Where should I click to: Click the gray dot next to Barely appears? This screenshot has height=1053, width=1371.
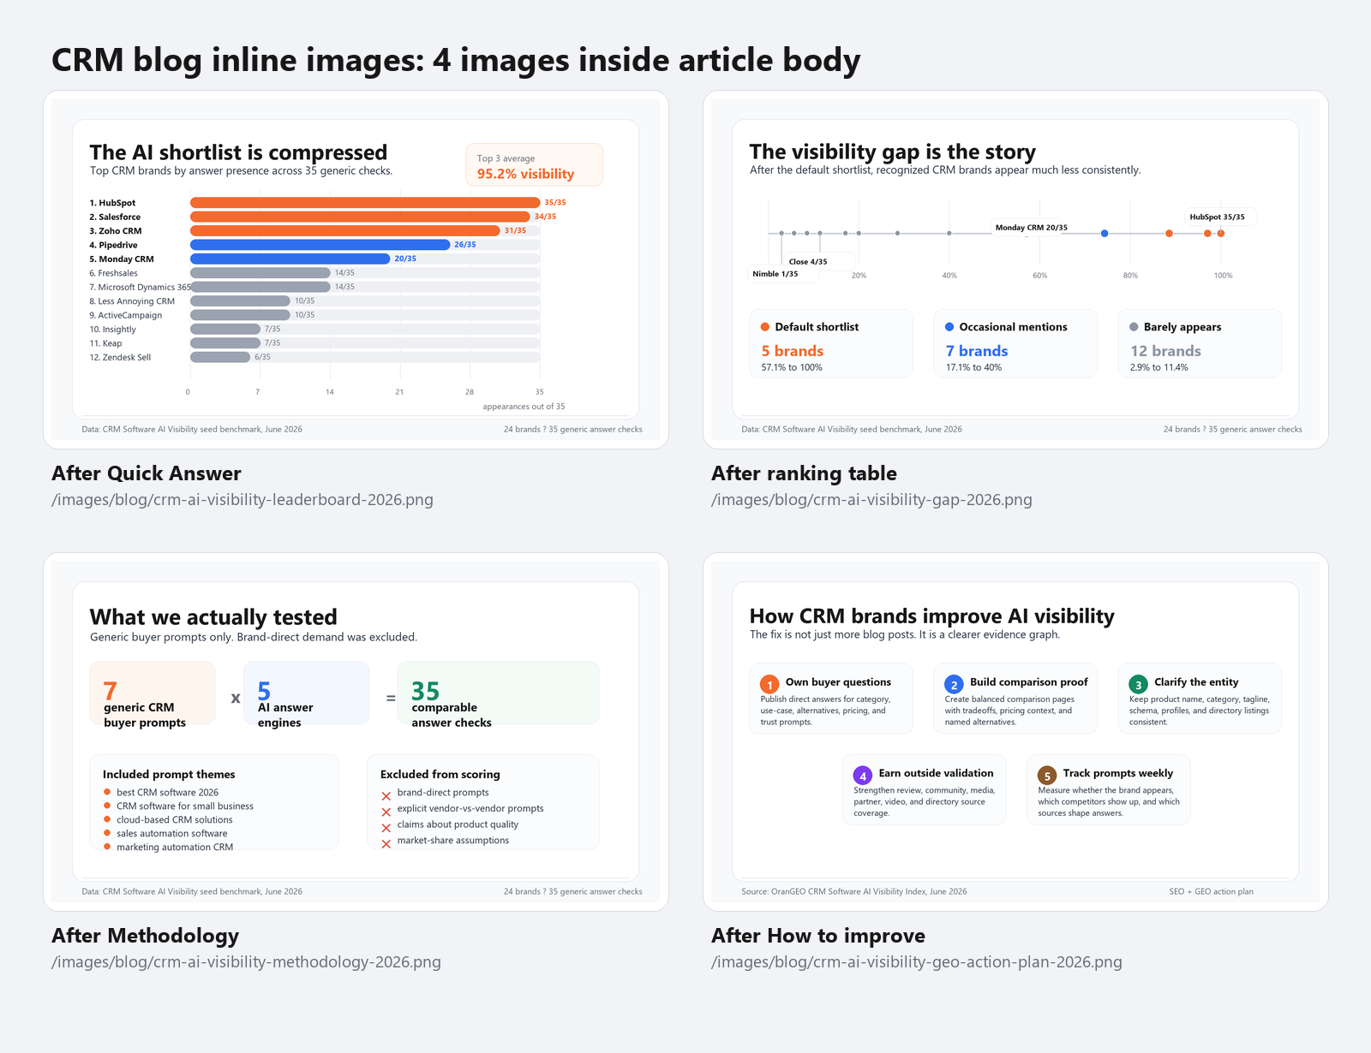point(1134,326)
